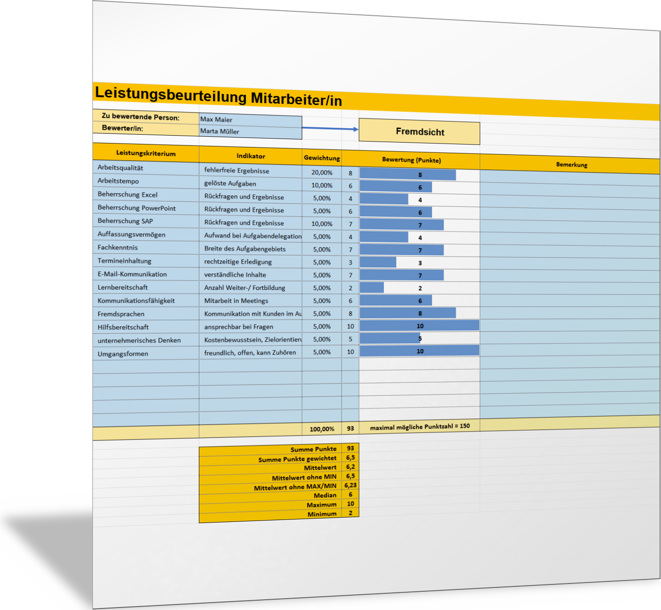Click the 'Mitarbeit in Meetings' cell
Image resolution: width=661 pixels, height=610 pixels.
(x=251, y=301)
